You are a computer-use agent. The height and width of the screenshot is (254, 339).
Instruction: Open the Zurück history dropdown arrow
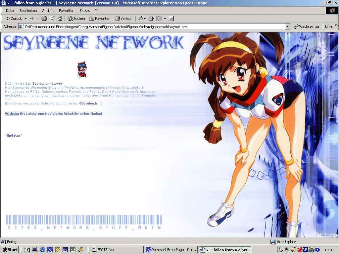tap(25, 19)
